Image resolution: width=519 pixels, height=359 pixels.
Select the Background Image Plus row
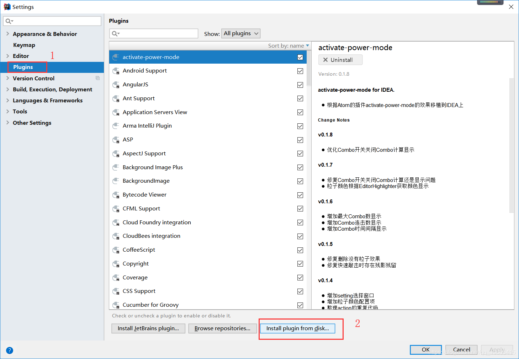coord(208,167)
